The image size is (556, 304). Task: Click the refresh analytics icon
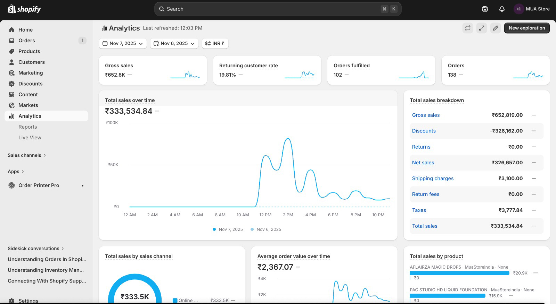point(468,28)
